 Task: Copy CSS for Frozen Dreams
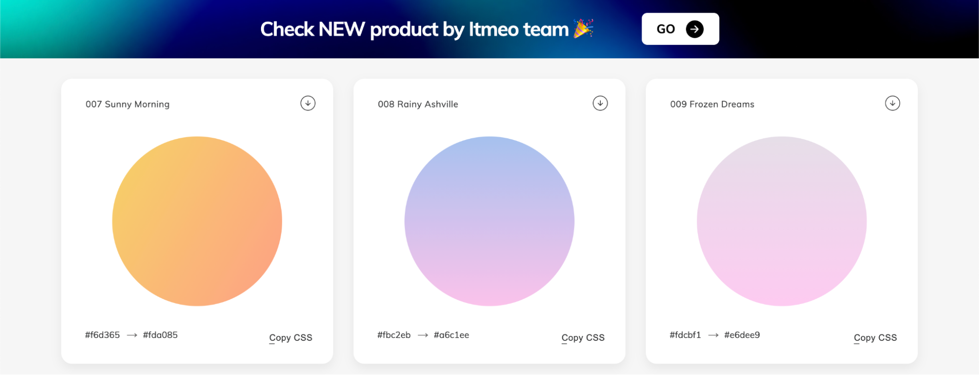875,337
